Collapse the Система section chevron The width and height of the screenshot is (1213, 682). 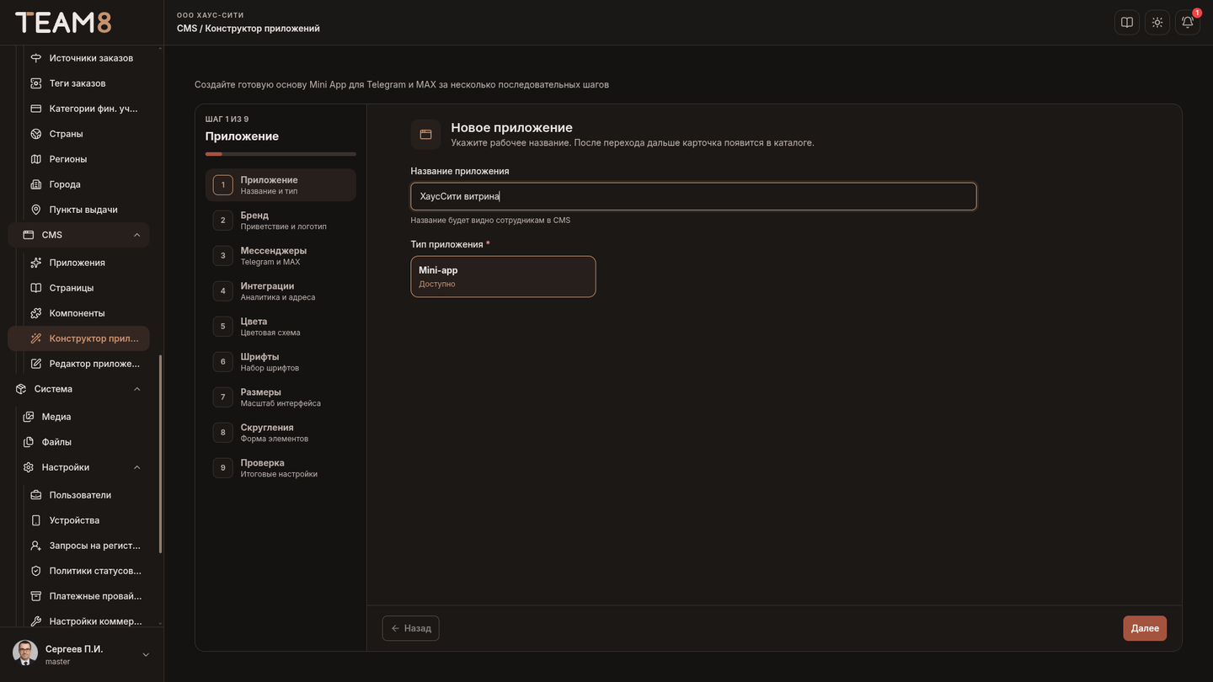pos(137,389)
